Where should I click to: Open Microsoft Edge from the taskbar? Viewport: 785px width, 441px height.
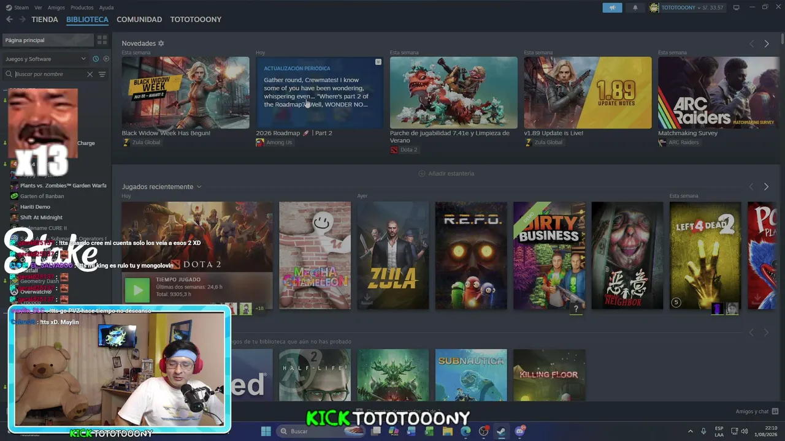(465, 431)
